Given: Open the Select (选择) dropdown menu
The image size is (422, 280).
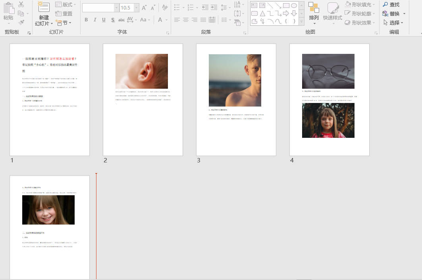Looking at the screenshot, I should (393, 23).
